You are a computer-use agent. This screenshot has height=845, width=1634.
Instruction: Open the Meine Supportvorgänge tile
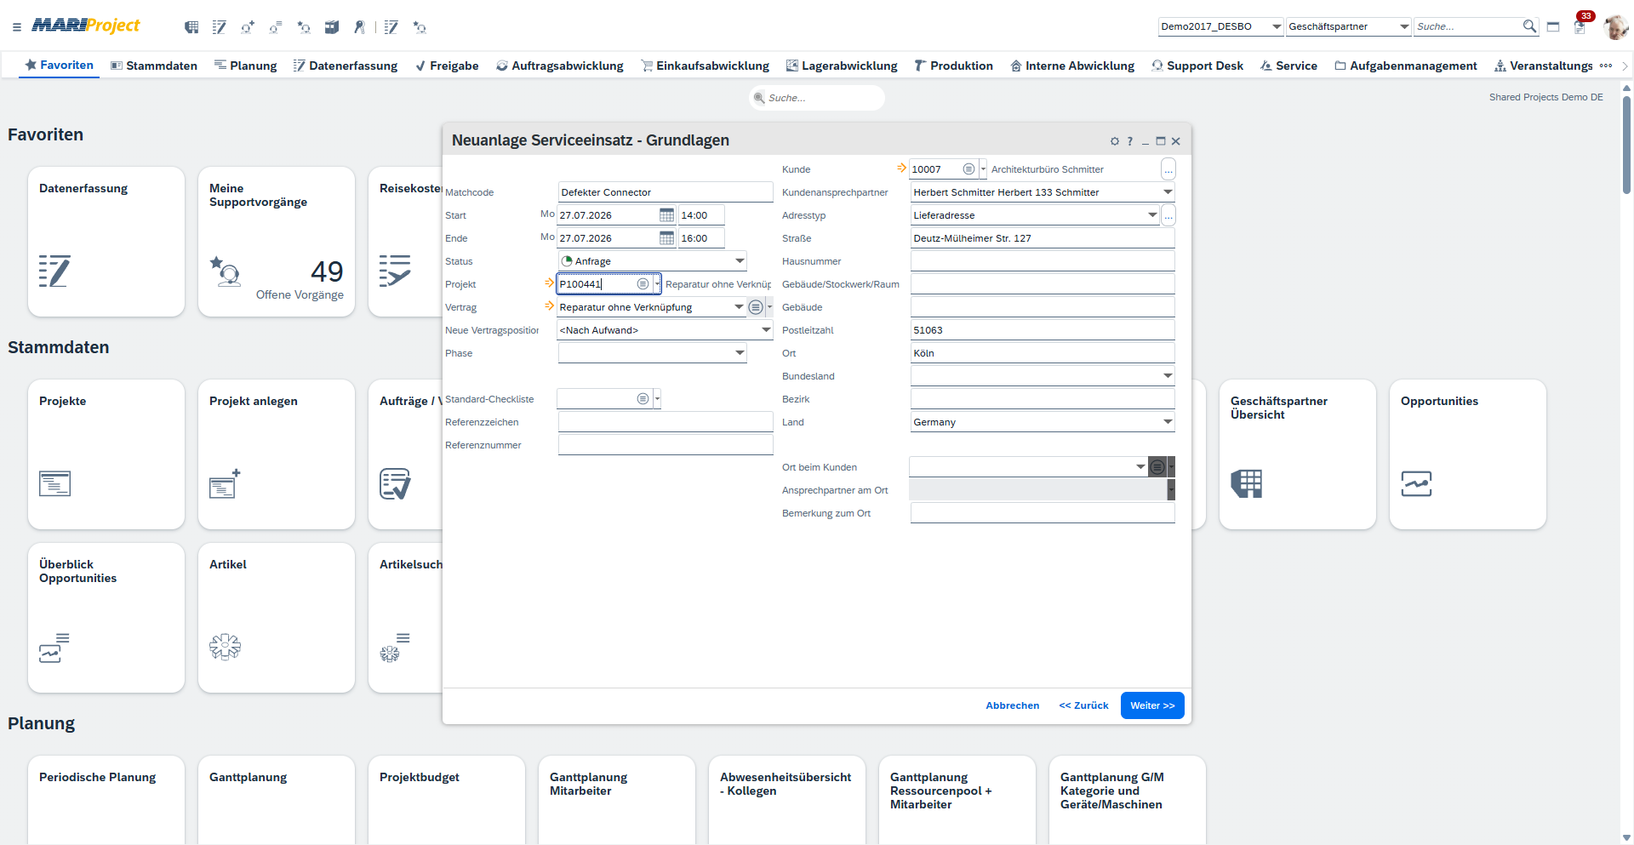(x=277, y=242)
